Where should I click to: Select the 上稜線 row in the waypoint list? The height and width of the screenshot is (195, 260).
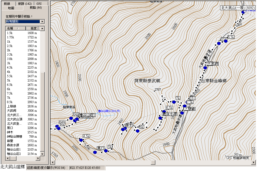click(23, 106)
